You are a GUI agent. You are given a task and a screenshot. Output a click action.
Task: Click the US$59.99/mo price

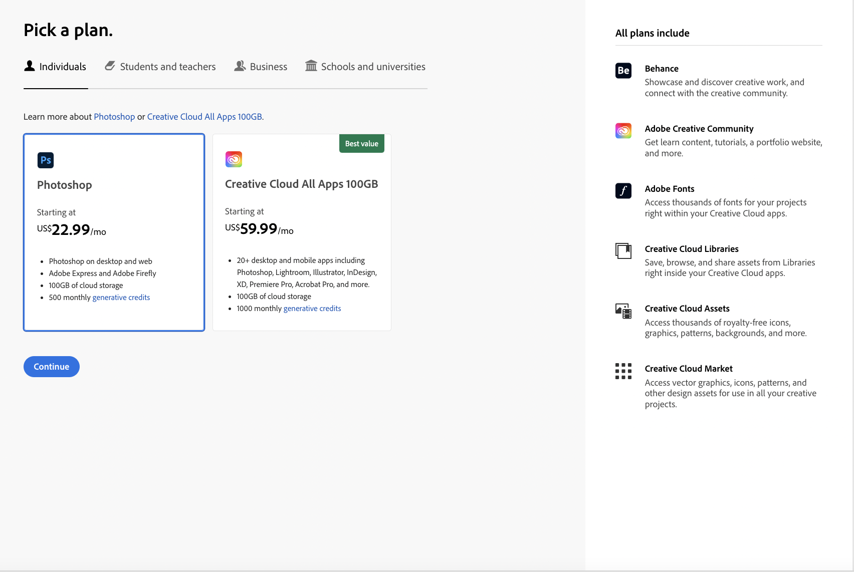point(260,229)
